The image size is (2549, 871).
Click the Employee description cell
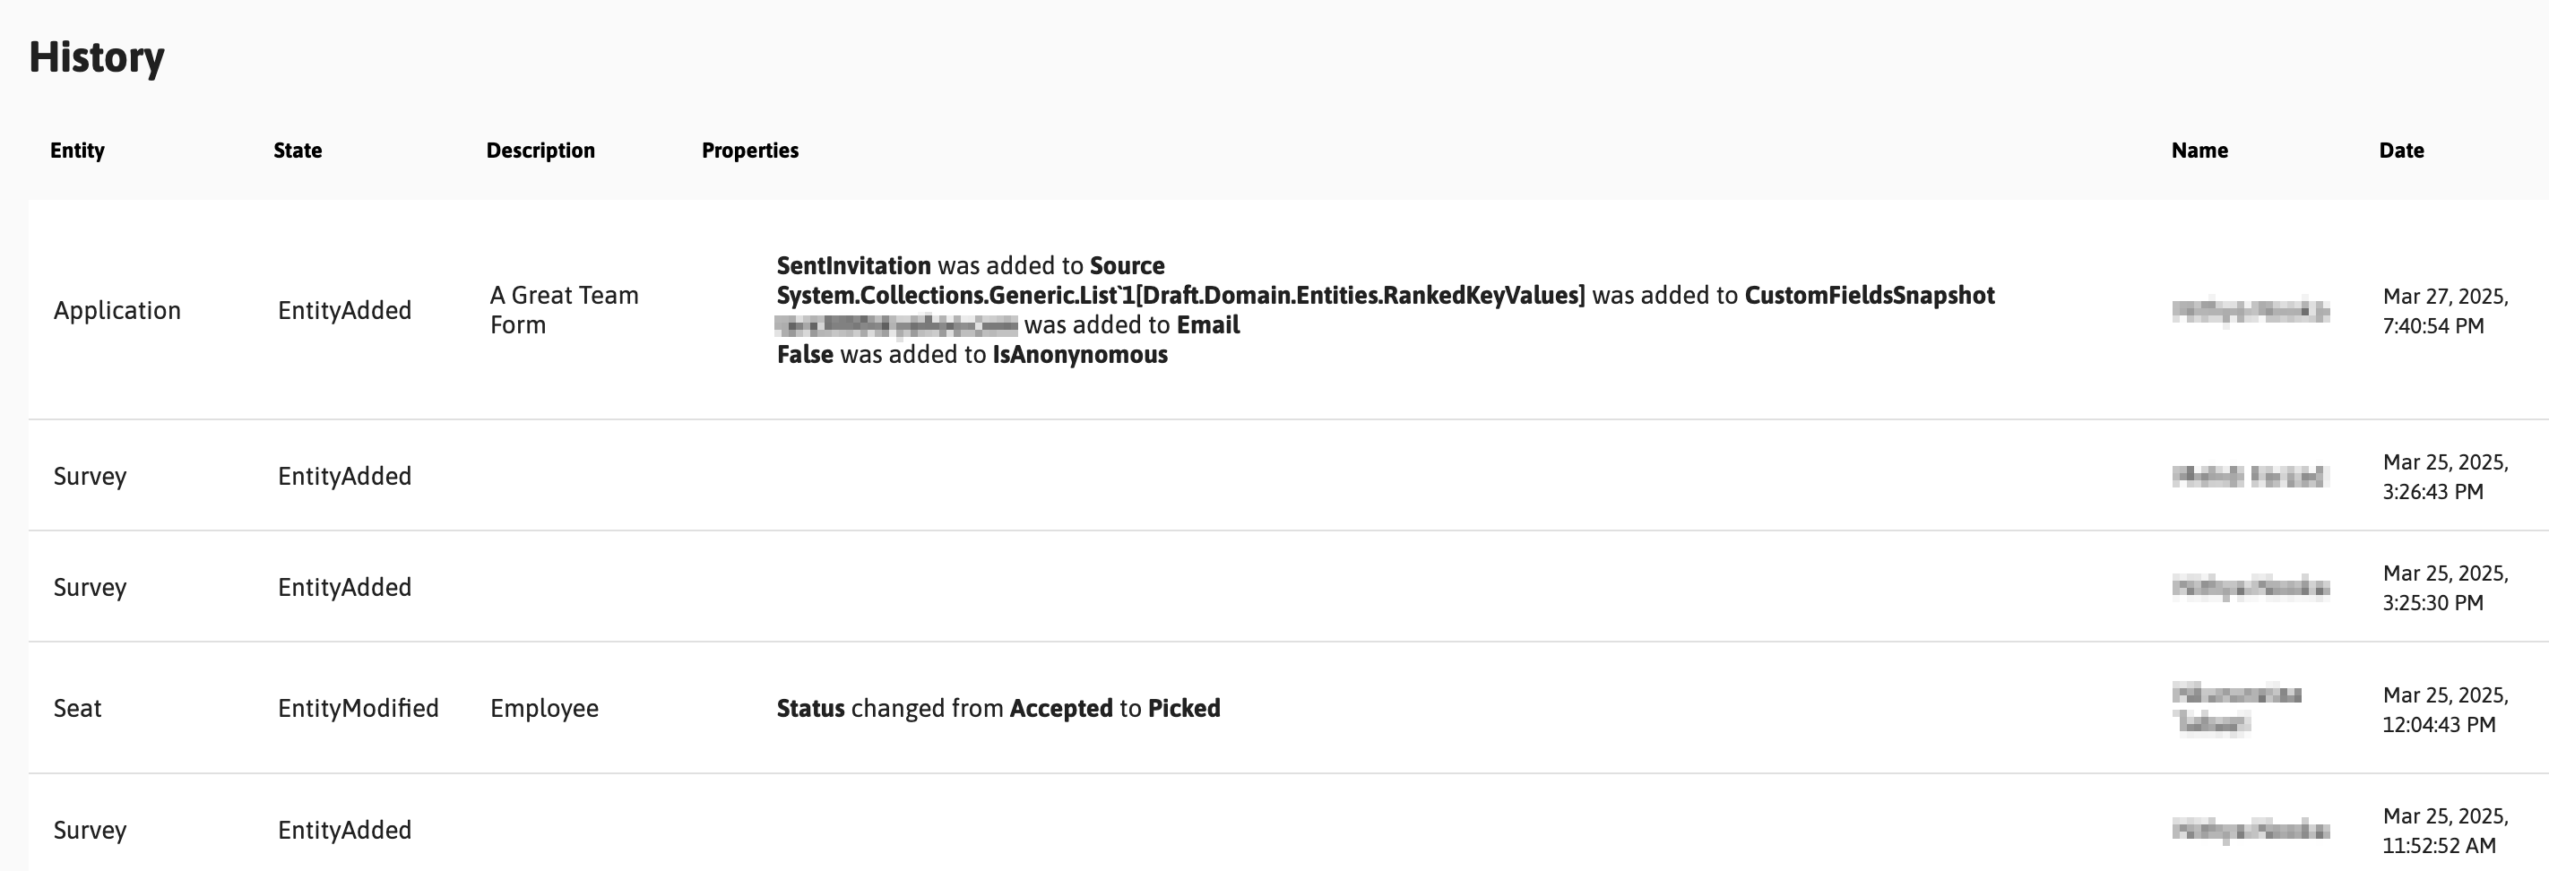(x=544, y=709)
